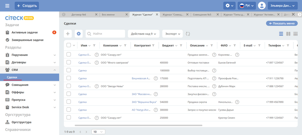Refresh the deals journal list
Screen dimensions: 302x135
pyautogui.click(x=188, y=34)
